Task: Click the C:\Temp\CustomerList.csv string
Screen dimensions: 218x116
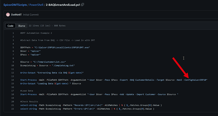Action: (x=49, y=62)
